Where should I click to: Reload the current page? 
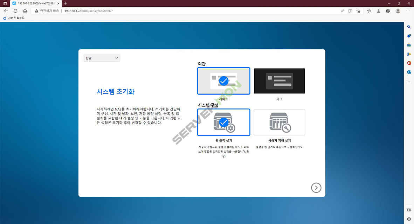pyautogui.click(x=15, y=11)
